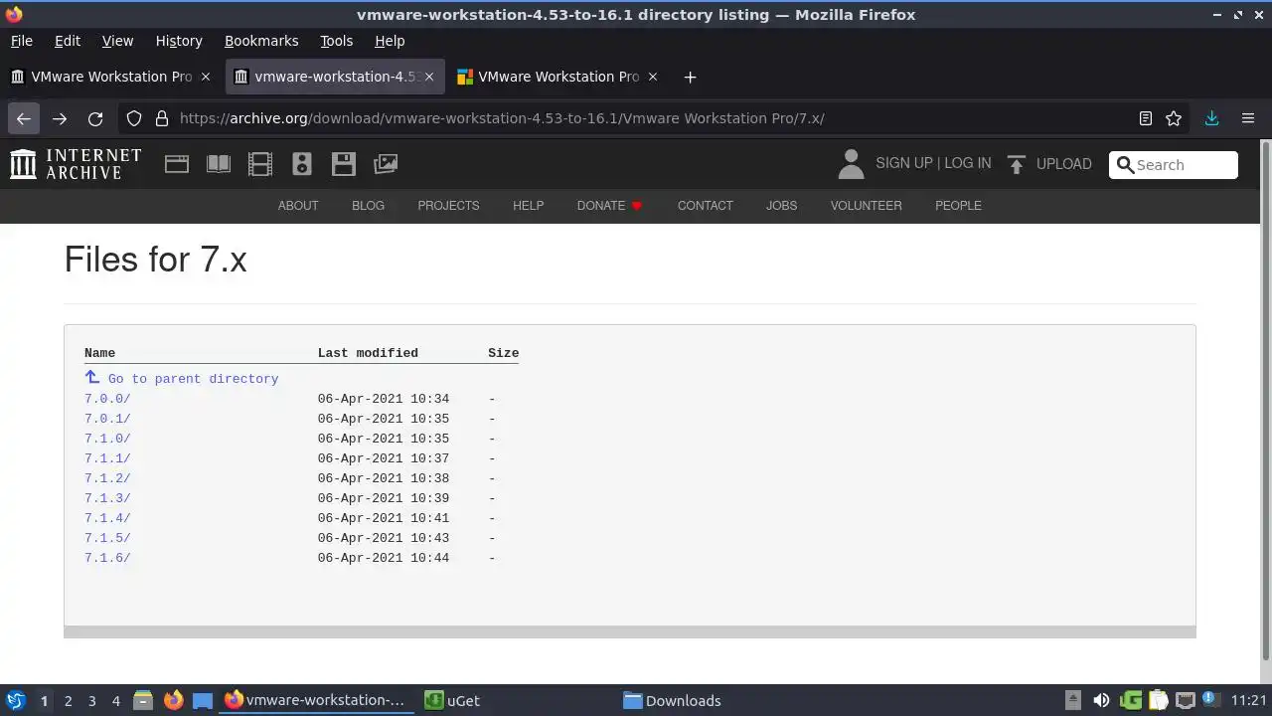Switch to third VMware Workstation Pro tab

click(558, 77)
